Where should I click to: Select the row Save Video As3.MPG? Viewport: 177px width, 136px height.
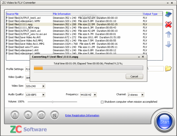(84, 40)
